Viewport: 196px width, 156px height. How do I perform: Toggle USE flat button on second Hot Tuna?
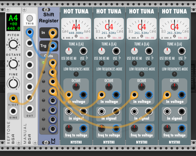point(116,63)
